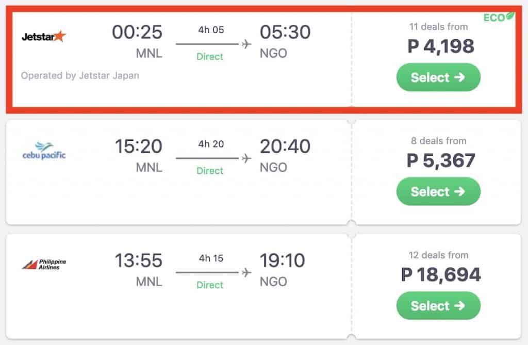Image resolution: width=528 pixels, height=345 pixels.
Task: Click the Direct label on the Jetstar flight
Action: [x=210, y=57]
